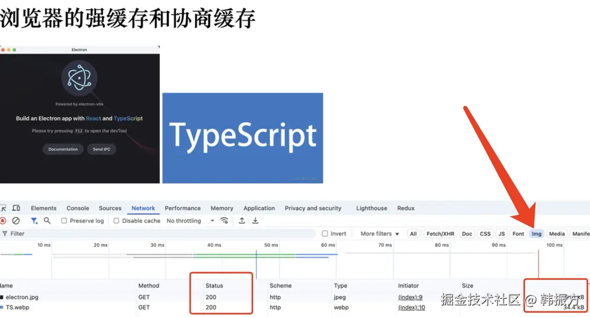Screen dimensions: 590x317
Task: Click the jpeg type cell
Action: point(339,297)
